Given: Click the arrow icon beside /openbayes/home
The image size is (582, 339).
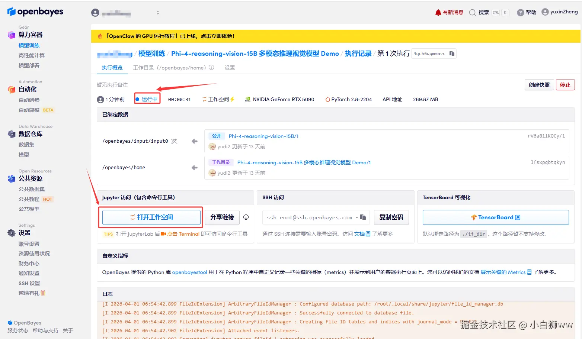Looking at the screenshot, I should 194,168.
